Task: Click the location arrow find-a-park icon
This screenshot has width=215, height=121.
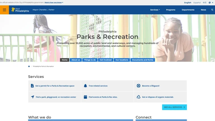Action: [32, 97]
